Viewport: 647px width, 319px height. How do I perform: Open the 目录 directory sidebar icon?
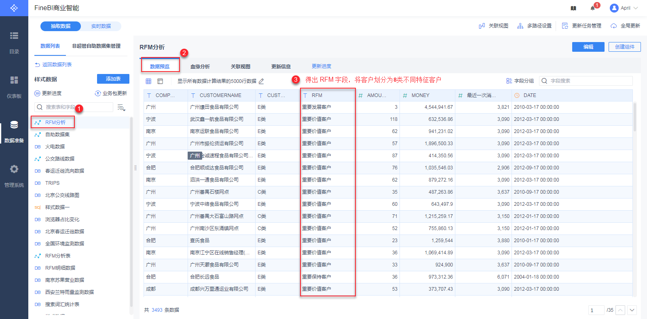[14, 36]
